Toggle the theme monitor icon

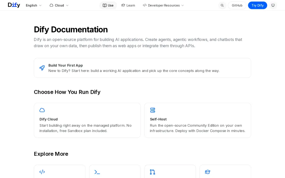273,5
